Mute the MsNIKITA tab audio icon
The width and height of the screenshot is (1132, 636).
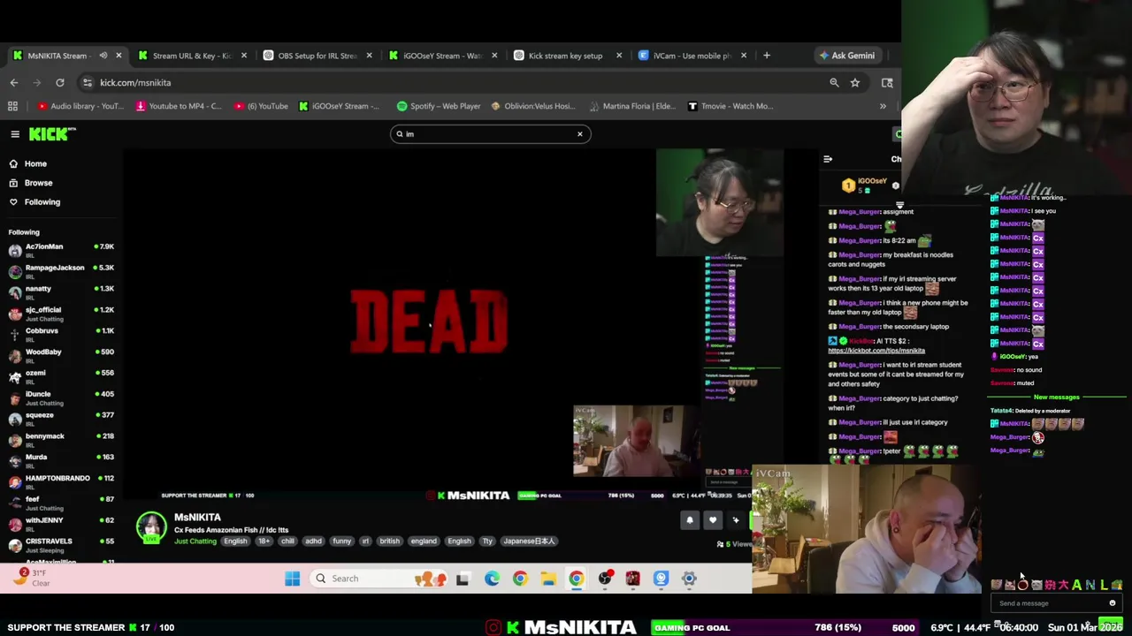(x=103, y=56)
